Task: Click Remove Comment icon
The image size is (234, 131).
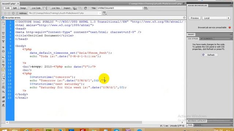Action: point(3,79)
